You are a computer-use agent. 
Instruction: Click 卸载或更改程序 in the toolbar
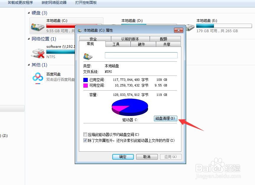20,3
